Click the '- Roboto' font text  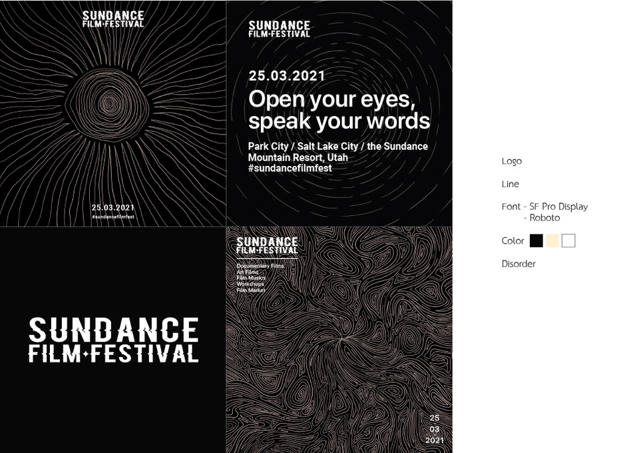pyautogui.click(x=542, y=218)
